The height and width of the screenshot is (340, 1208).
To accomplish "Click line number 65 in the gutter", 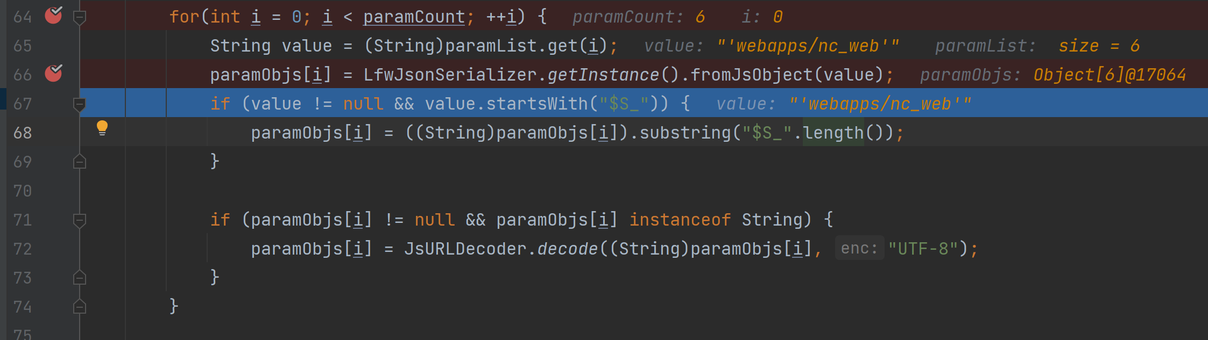I will coord(23,46).
